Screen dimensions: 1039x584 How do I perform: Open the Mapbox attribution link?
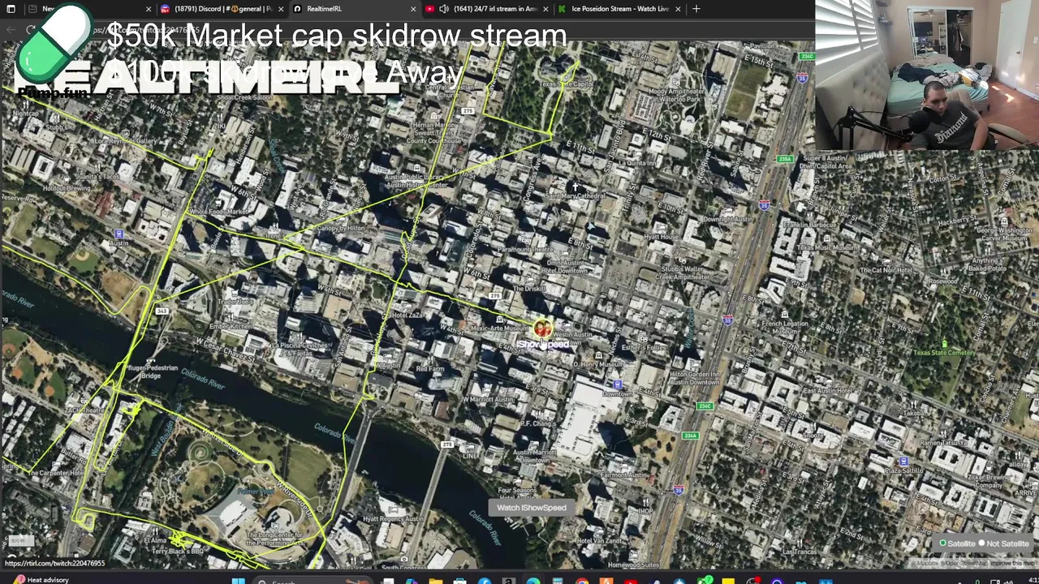coord(926,564)
